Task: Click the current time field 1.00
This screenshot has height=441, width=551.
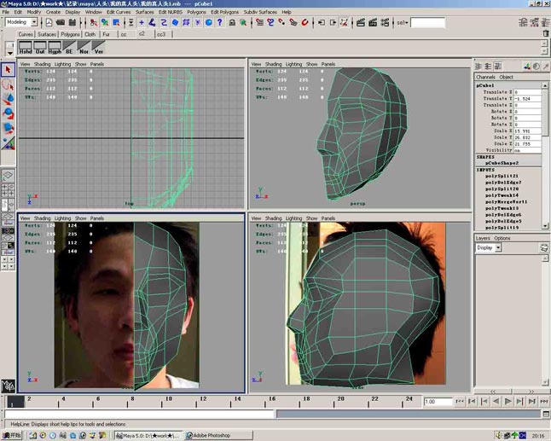Action: (x=438, y=402)
